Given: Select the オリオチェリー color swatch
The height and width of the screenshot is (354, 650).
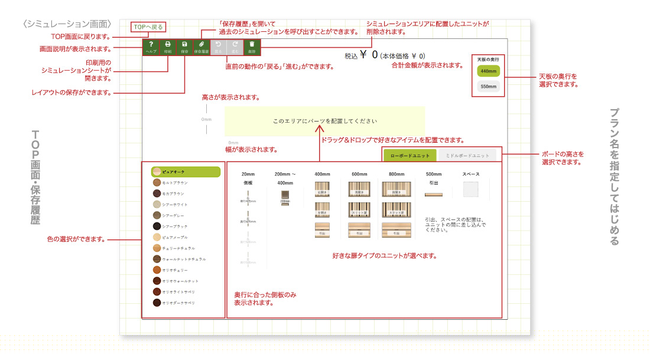Looking at the screenshot, I should click(157, 270).
